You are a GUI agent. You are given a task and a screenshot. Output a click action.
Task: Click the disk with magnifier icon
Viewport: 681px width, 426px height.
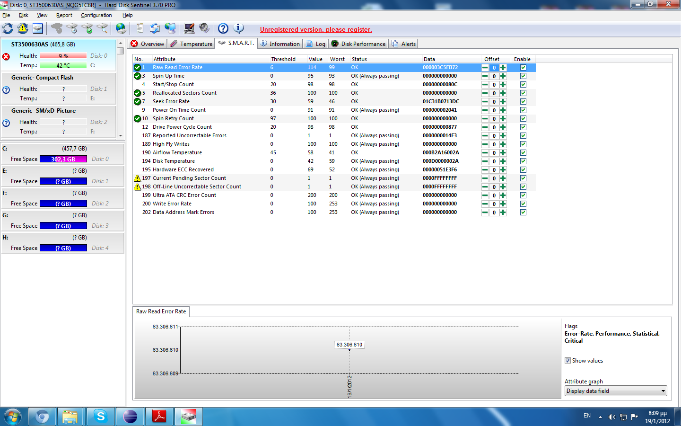pyautogui.click(x=102, y=28)
